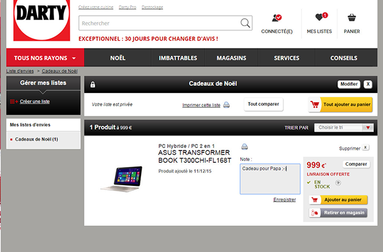The width and height of the screenshot is (383, 252).
Task: Click the Créer une liste link
Action: (x=35, y=101)
